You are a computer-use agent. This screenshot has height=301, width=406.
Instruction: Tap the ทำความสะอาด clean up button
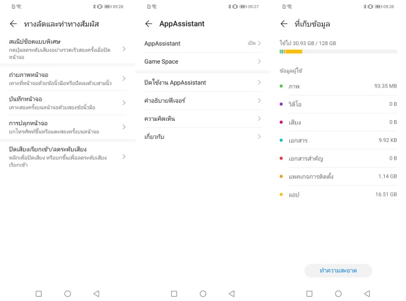(338, 270)
